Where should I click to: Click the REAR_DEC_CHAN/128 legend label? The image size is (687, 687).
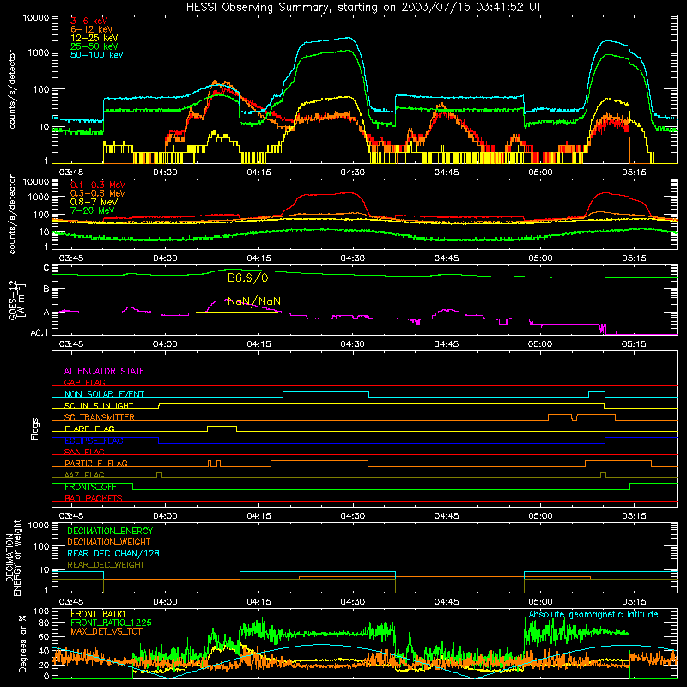tap(113, 553)
